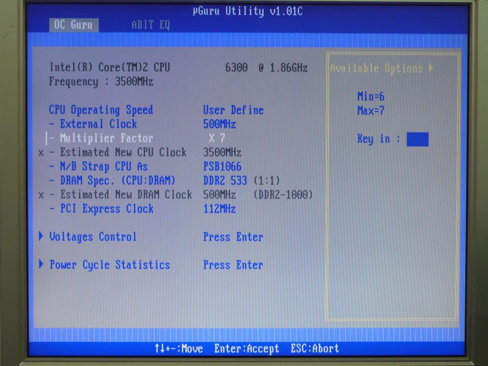Click the Estimated New DRAM Clock label

click(126, 194)
